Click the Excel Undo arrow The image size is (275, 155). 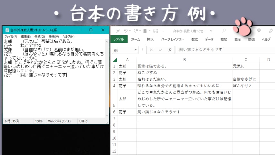coord(125,31)
